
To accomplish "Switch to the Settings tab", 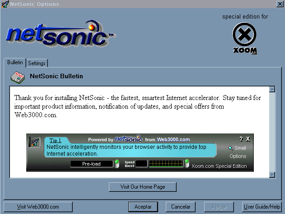I will pos(37,63).
